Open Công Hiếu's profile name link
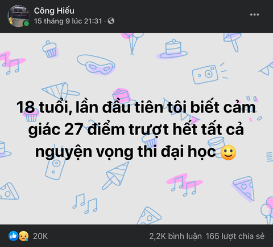 pyautogui.click(x=54, y=10)
